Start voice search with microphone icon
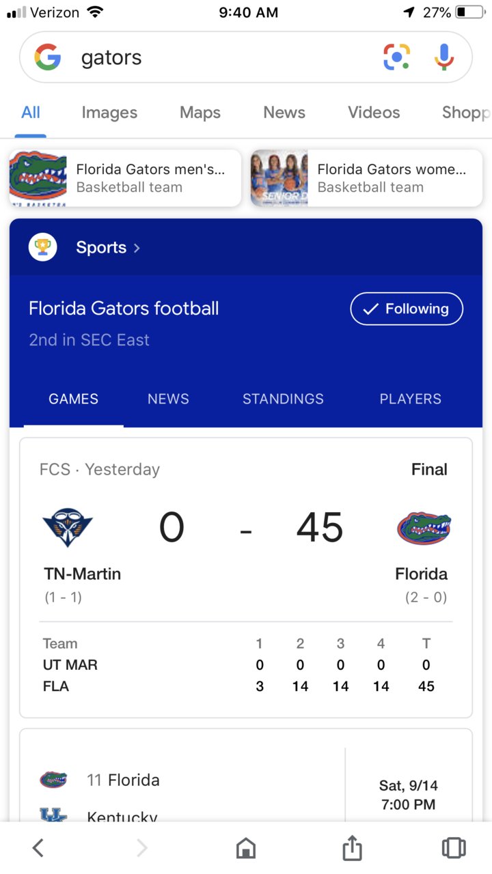The width and height of the screenshot is (492, 874). coord(444,57)
